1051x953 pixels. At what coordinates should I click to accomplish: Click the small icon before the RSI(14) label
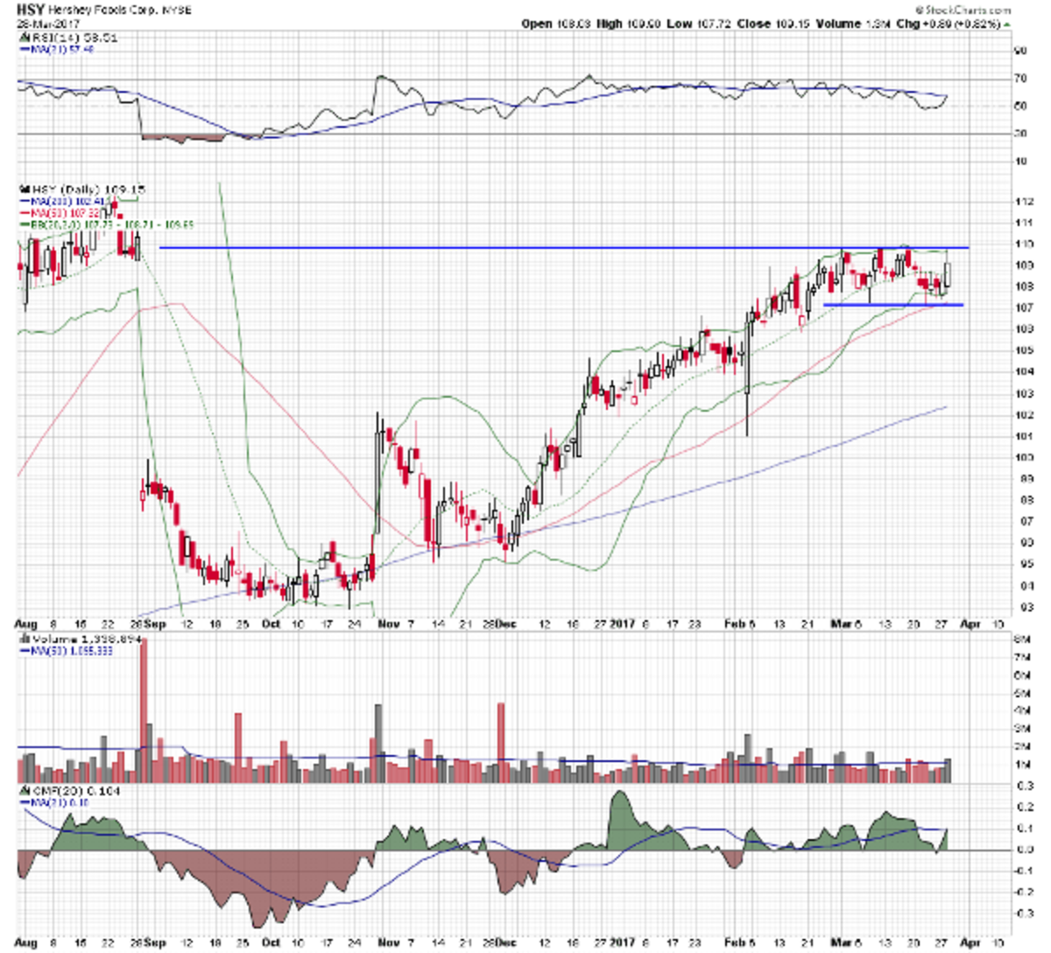tap(24, 39)
